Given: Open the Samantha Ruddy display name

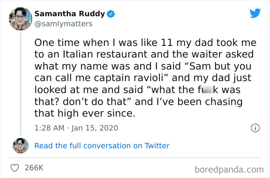Looking at the screenshot, I should [x=69, y=14].
